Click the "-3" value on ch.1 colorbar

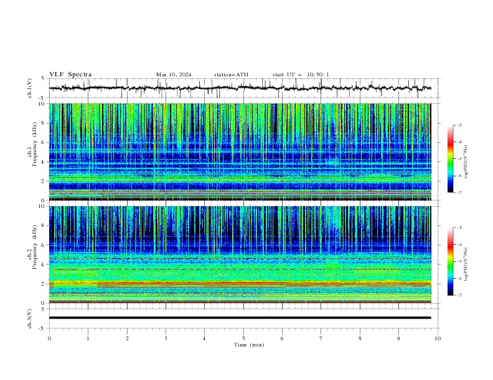point(459,125)
